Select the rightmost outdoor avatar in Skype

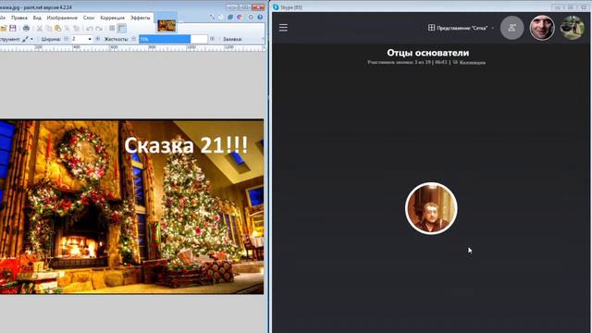tap(573, 28)
